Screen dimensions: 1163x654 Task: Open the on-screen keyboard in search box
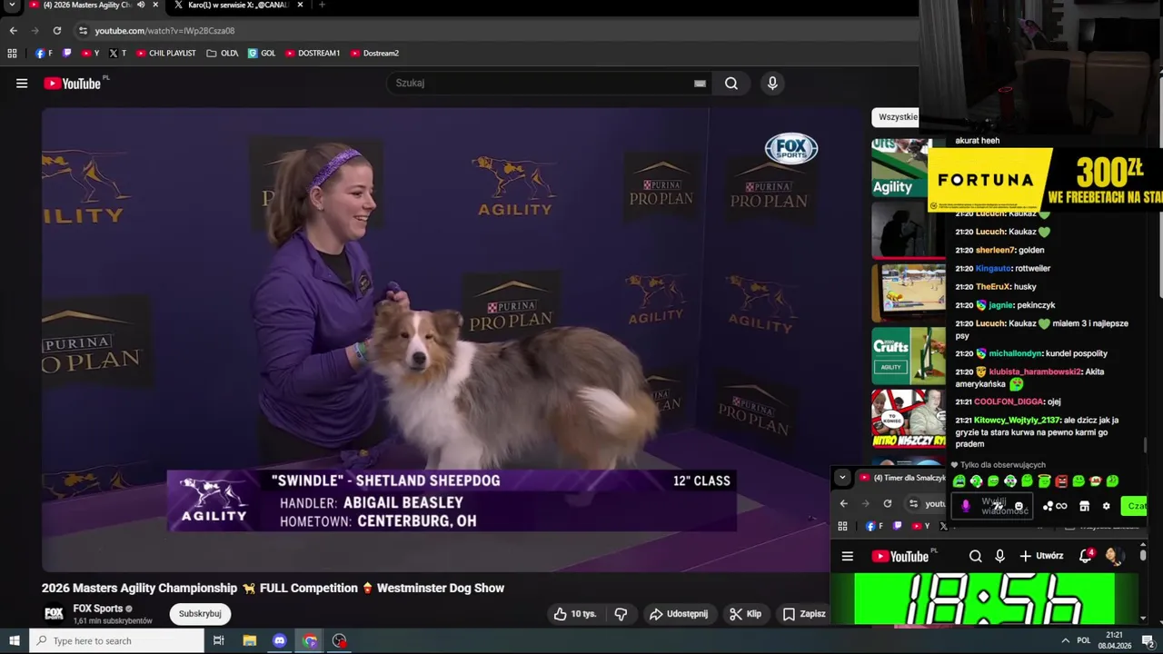pyautogui.click(x=700, y=84)
